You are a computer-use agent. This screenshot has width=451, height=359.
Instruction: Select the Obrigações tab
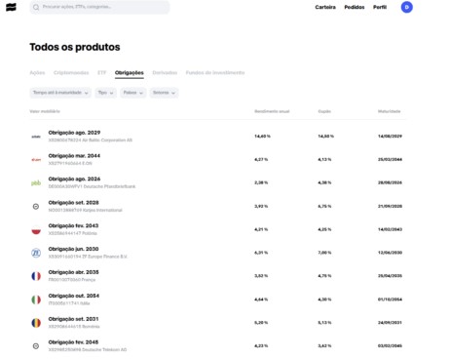(130, 72)
